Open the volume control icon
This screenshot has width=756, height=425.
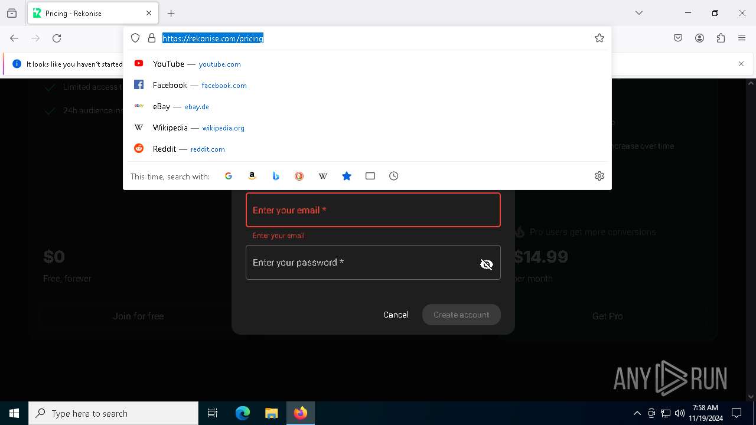pos(680,413)
